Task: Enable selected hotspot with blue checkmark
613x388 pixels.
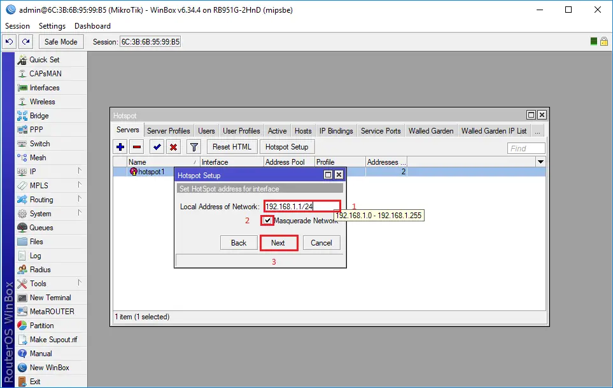Action: pos(157,147)
